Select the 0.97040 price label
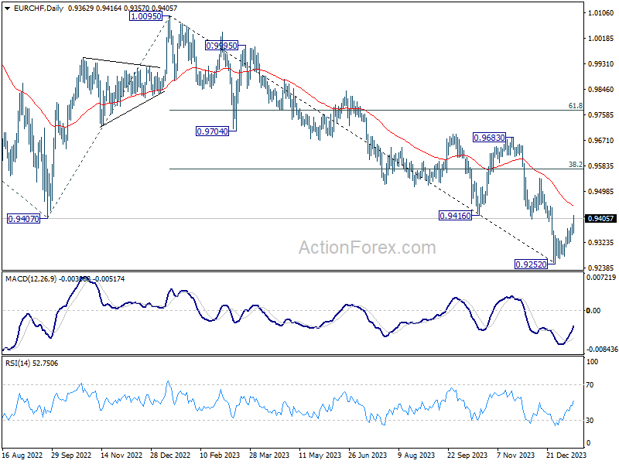The width and height of the screenshot is (619, 464). click(x=212, y=131)
